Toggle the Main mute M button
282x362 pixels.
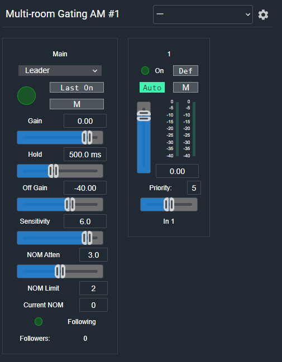77,104
